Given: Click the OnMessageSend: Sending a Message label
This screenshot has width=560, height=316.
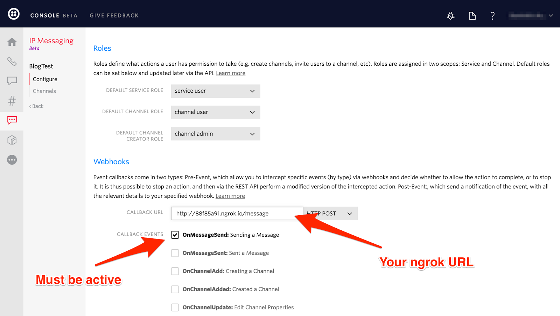Looking at the screenshot, I should [231, 235].
